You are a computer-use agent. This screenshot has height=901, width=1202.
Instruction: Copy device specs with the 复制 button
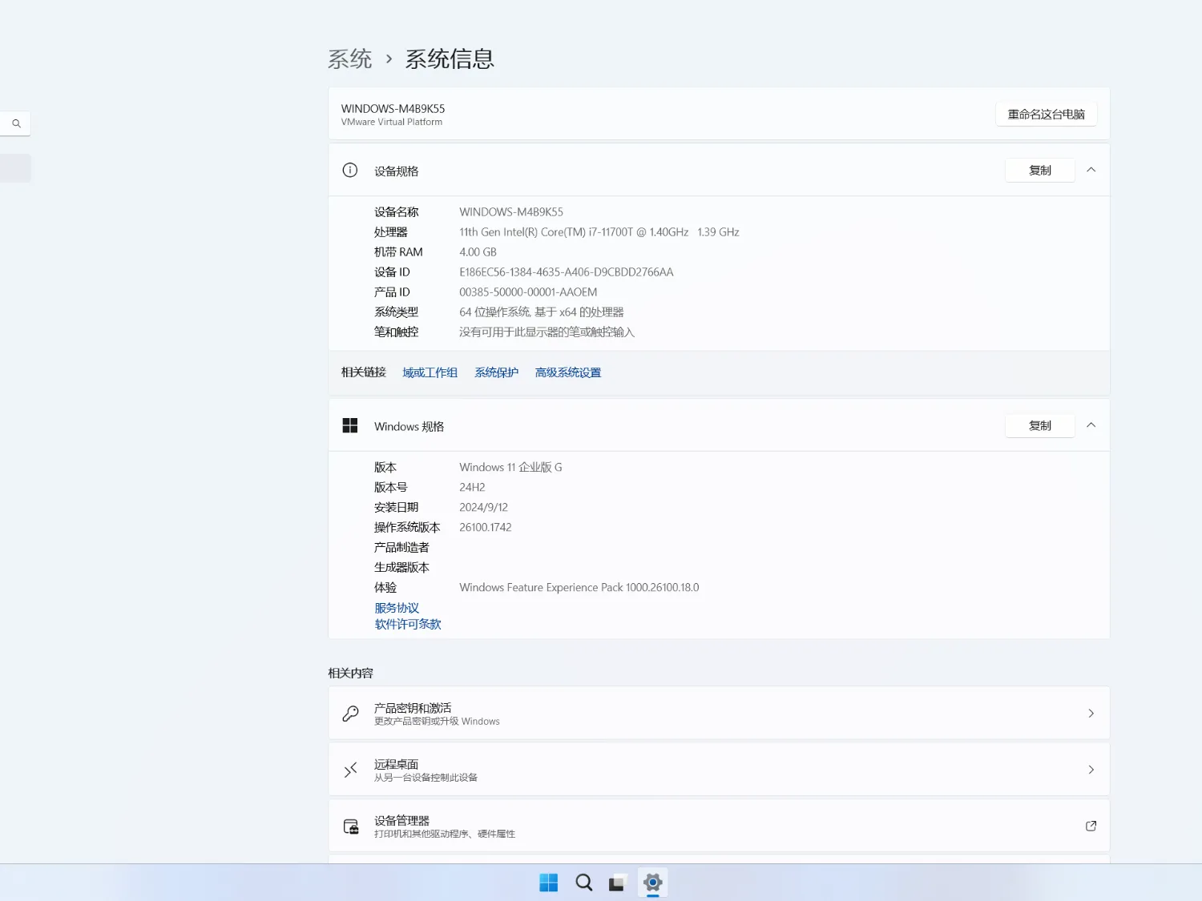[1039, 170]
